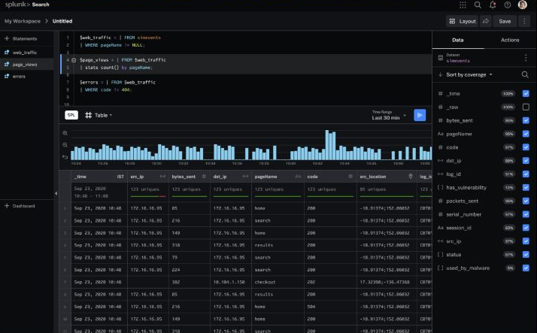The height and width of the screenshot is (333, 537).
Task: Uncheck the has_vulnerability field checkbox
Action: pos(526,188)
